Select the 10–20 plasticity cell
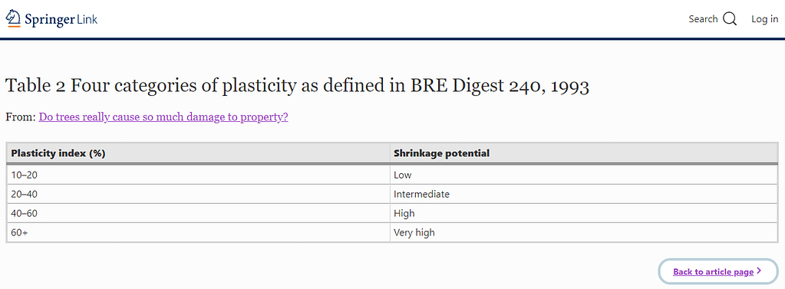Viewport: 785px width, 289px height. click(198, 175)
